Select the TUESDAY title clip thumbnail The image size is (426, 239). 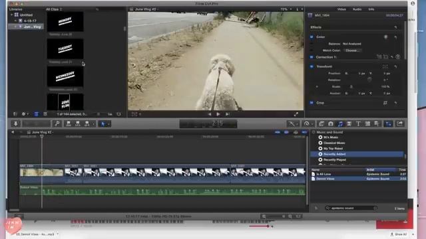point(65,48)
